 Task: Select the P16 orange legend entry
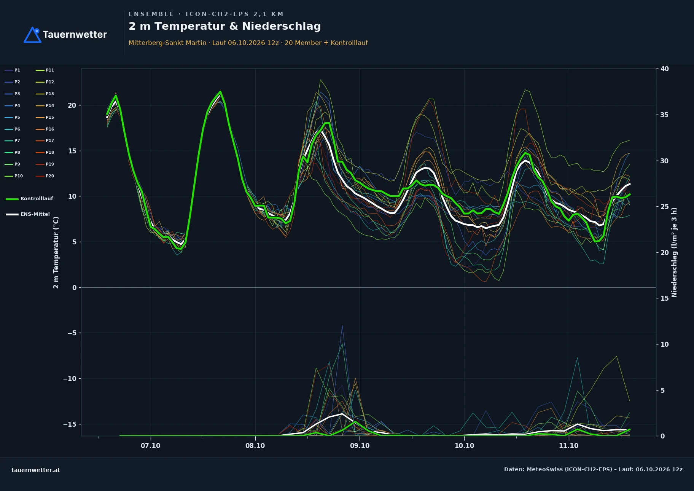(45, 129)
